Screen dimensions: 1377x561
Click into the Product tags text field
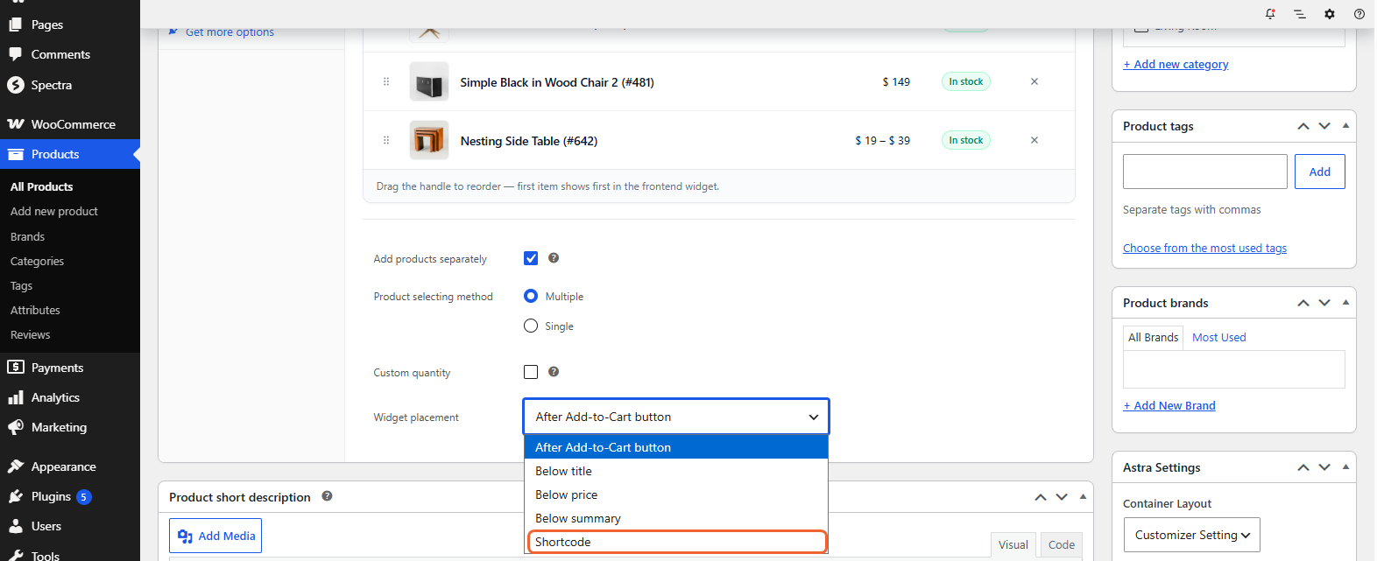(1205, 172)
